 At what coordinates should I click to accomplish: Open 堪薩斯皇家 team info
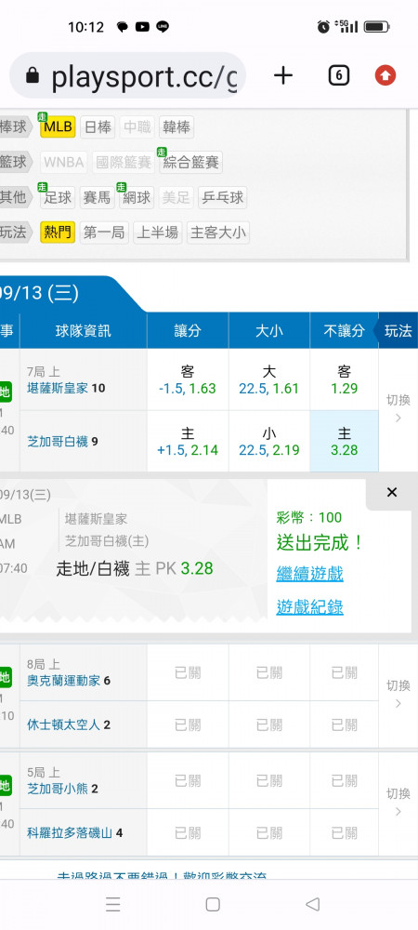[58, 389]
